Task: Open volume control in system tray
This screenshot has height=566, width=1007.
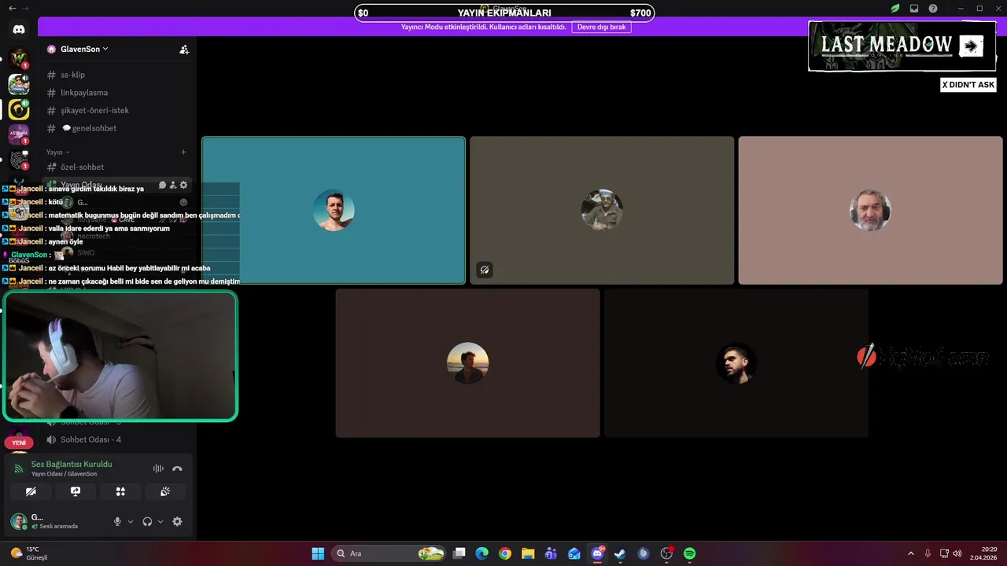Action: tap(957, 553)
